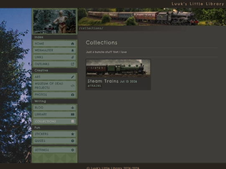Viewport: 226px width, 169px height.
Task: Click the code brackets icon beside Museum of Dead Projects
Action: coord(72,86)
